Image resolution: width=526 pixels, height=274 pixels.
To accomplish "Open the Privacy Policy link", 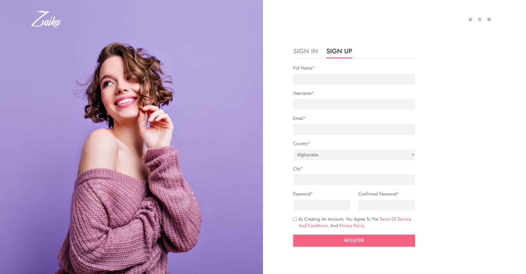I will pos(352,226).
